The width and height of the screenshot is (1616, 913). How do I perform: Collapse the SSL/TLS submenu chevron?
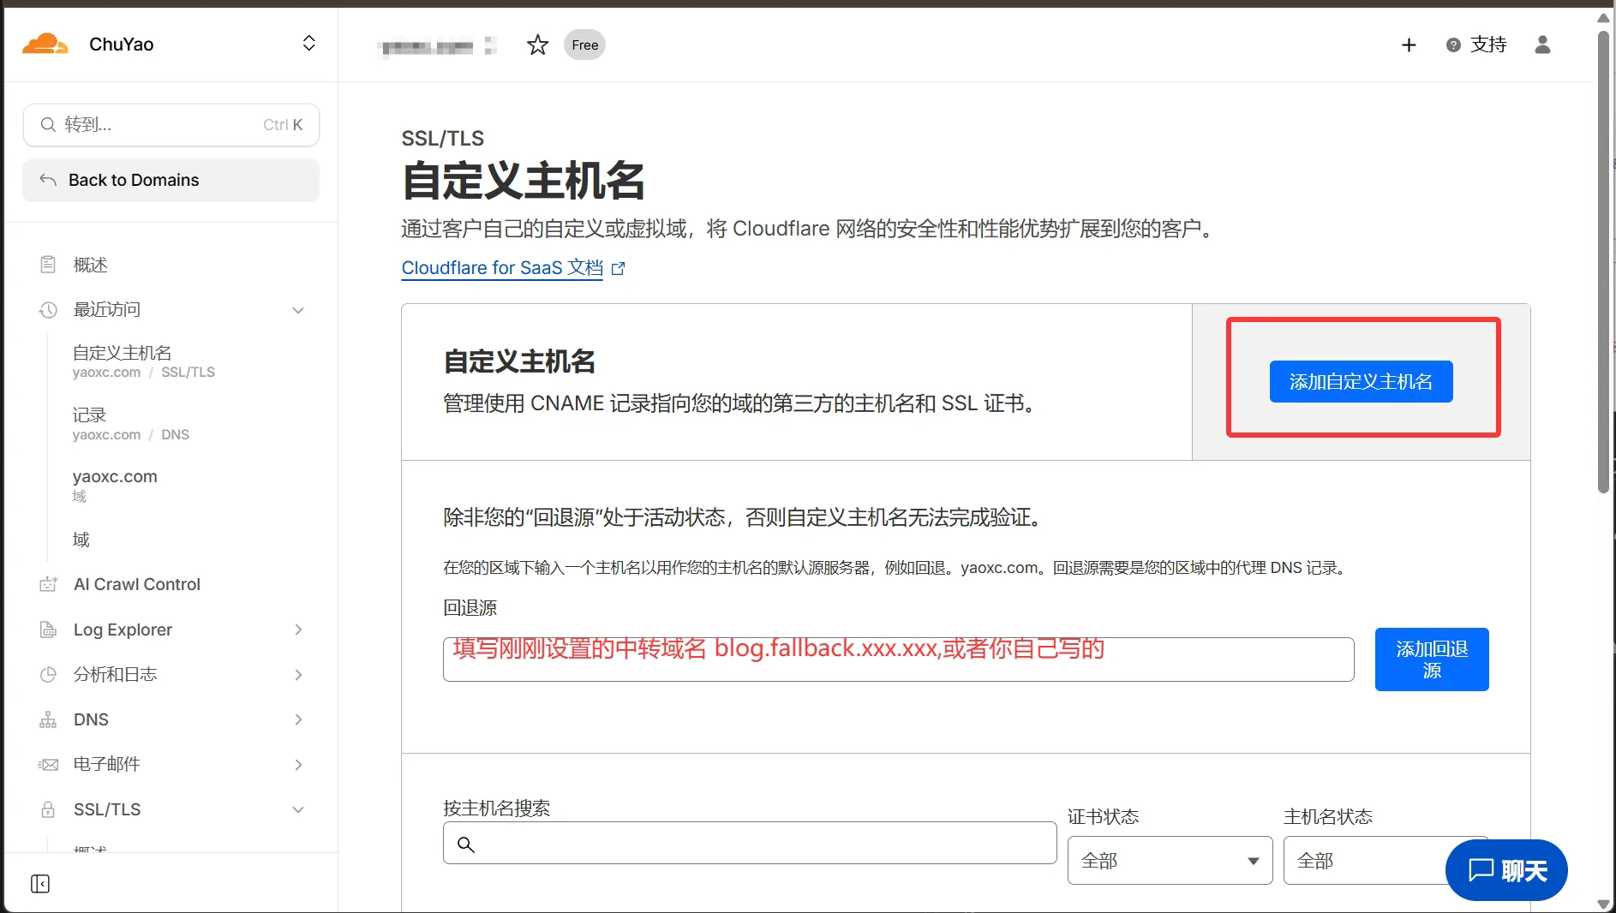[298, 809]
